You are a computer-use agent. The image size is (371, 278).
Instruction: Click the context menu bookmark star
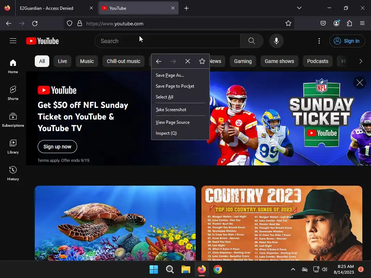pyautogui.click(x=202, y=62)
